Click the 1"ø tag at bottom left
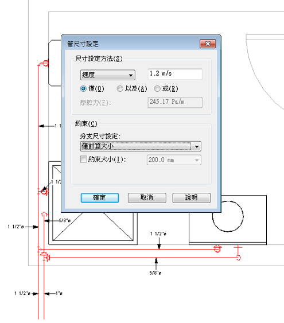The width and height of the screenshot is (284, 323). tap(59, 293)
